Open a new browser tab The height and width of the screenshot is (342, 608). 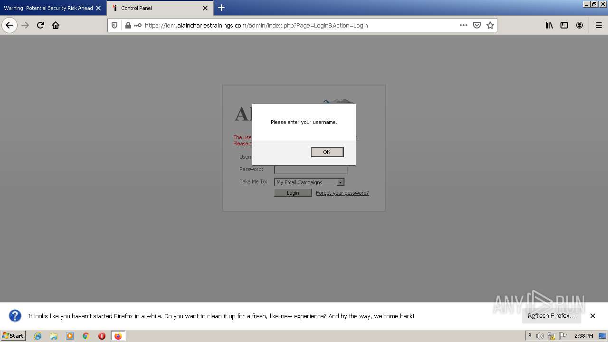click(x=221, y=8)
